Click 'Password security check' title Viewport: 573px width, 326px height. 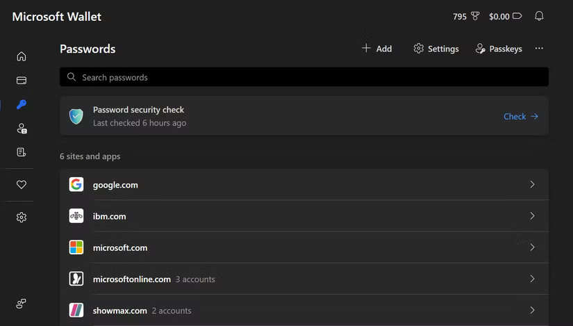coord(138,110)
